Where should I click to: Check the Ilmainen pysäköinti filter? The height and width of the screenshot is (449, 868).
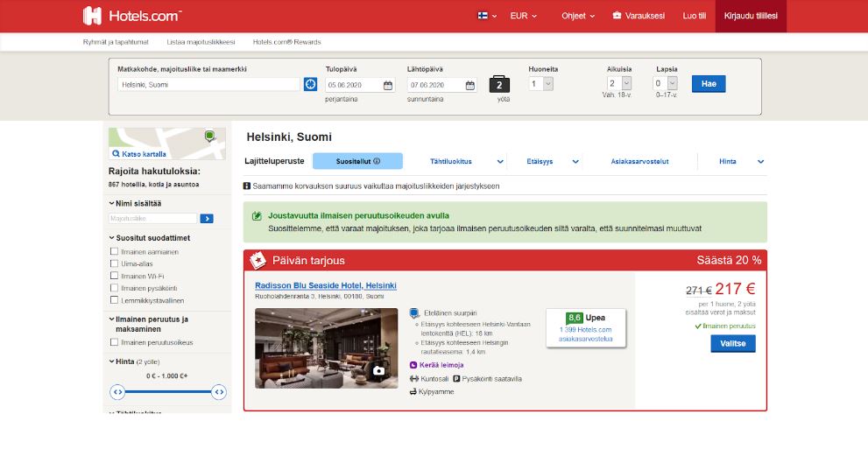coord(114,288)
